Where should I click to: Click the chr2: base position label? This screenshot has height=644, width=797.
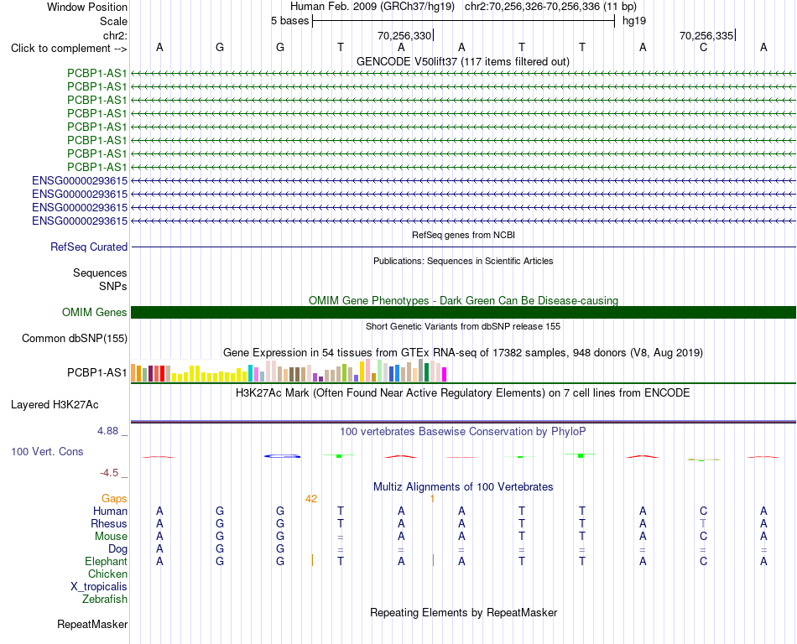point(115,35)
